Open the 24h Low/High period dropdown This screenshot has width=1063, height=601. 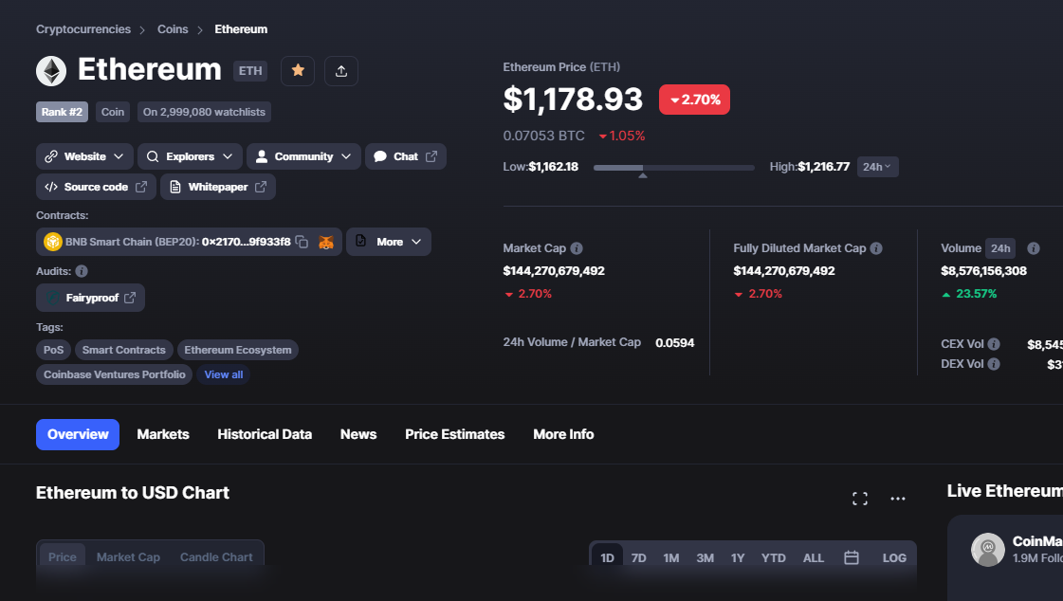click(877, 167)
